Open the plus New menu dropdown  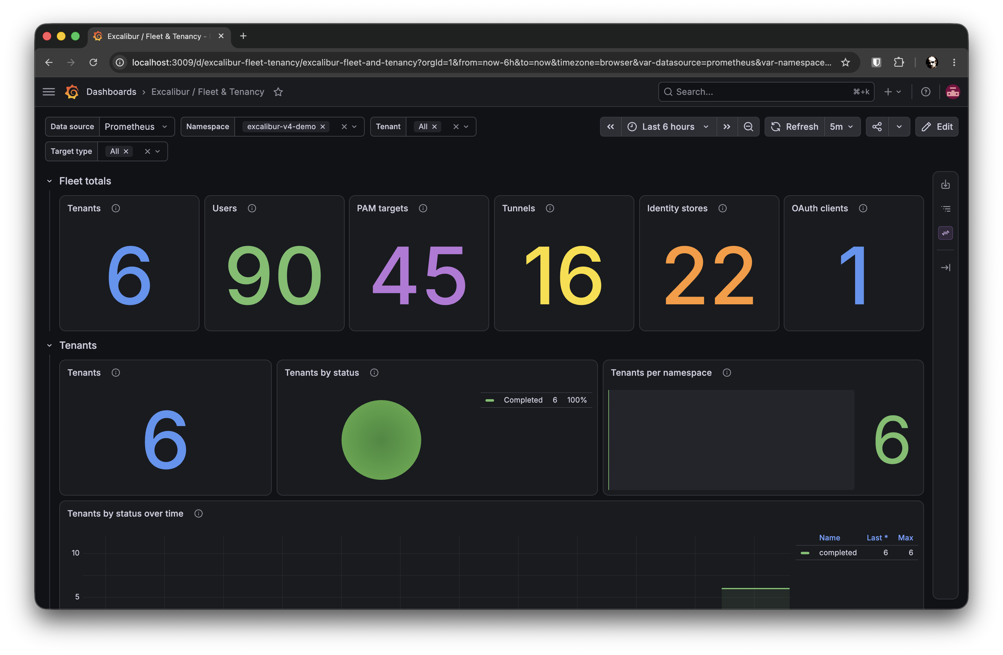tap(892, 91)
